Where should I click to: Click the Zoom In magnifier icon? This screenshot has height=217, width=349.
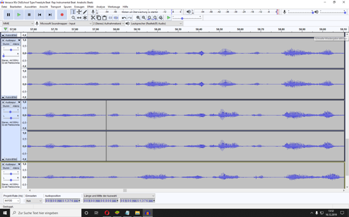coord(138,18)
